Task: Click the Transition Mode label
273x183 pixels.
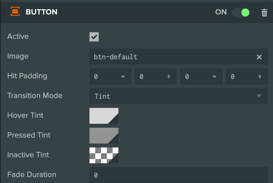Action: pos(35,95)
